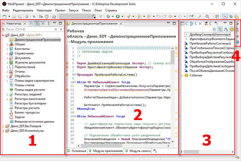Image resolution: width=241 pixels, height=161 pixels.
Task: Click the database icon in right side strip
Action: (238, 42)
